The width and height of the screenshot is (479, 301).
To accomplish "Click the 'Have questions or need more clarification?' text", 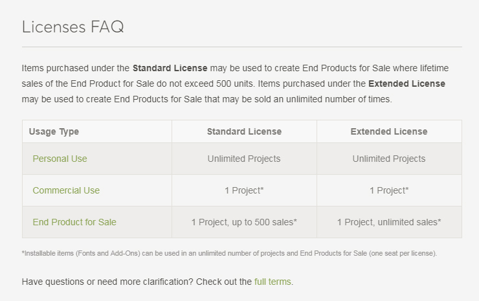I will (107, 282).
